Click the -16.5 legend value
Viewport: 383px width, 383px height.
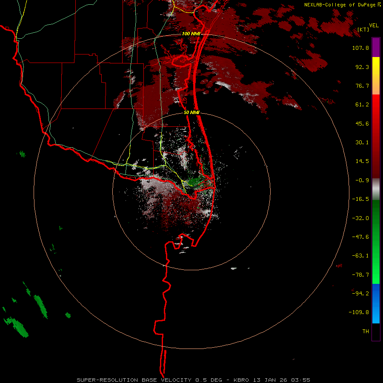(x=360, y=199)
